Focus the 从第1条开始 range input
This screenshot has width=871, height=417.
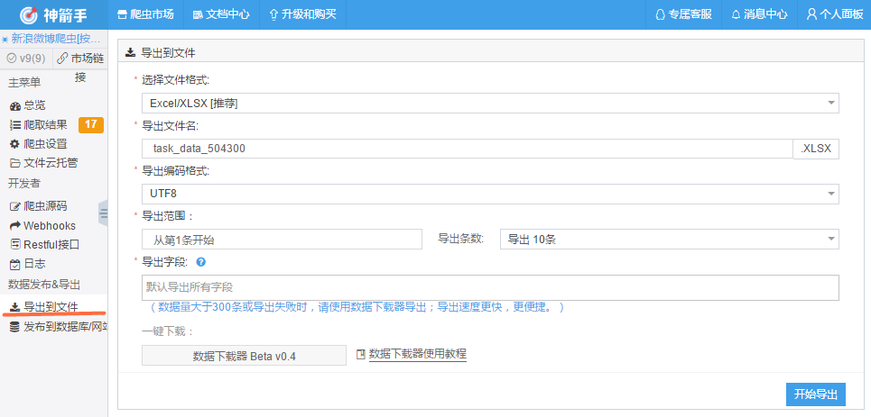click(282, 239)
